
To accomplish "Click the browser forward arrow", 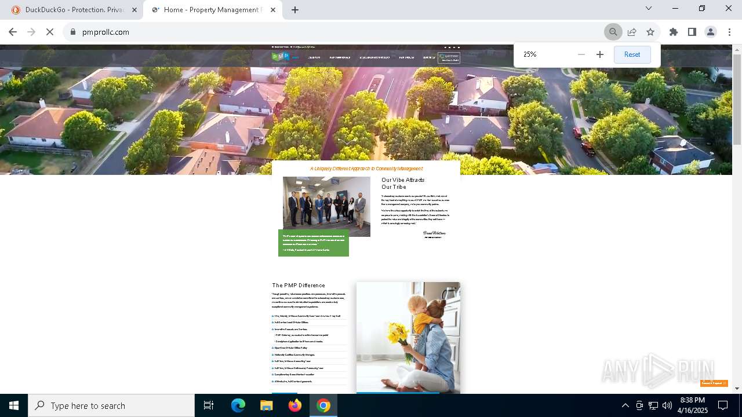I will tap(31, 32).
